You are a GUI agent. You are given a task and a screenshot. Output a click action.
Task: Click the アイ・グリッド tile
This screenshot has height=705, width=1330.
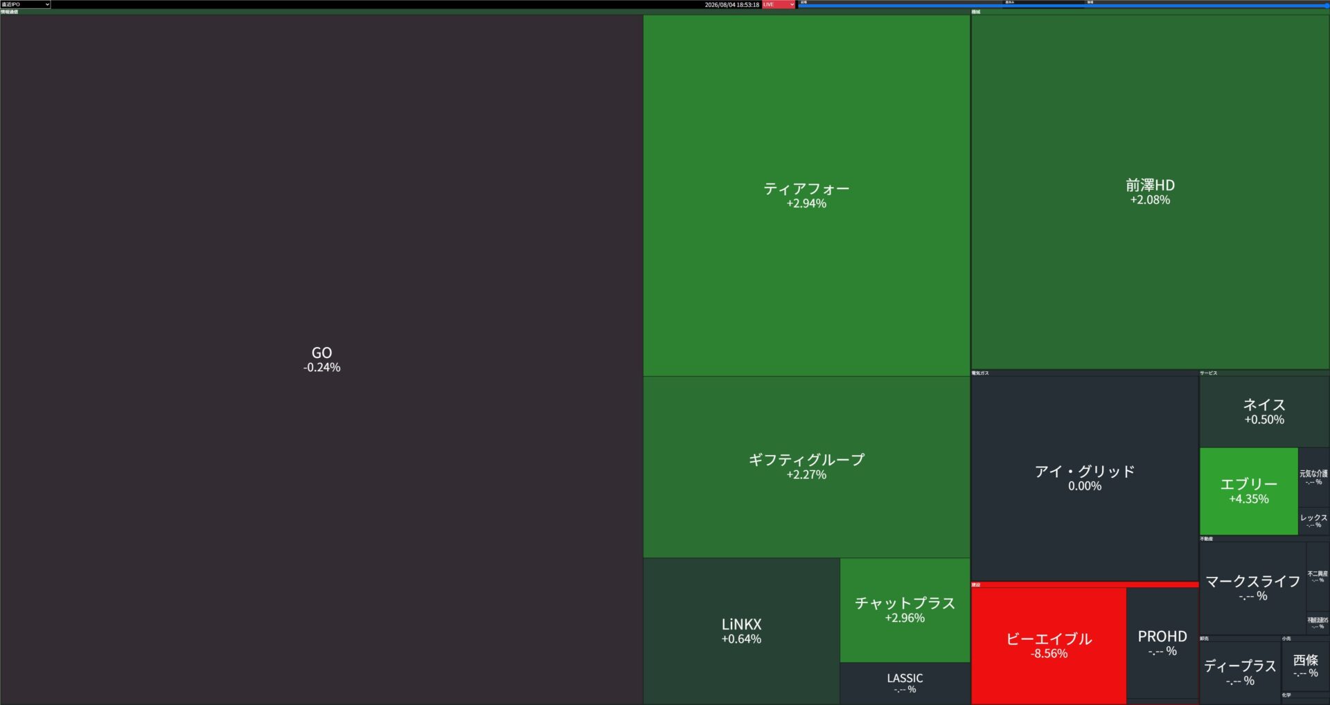(1085, 478)
